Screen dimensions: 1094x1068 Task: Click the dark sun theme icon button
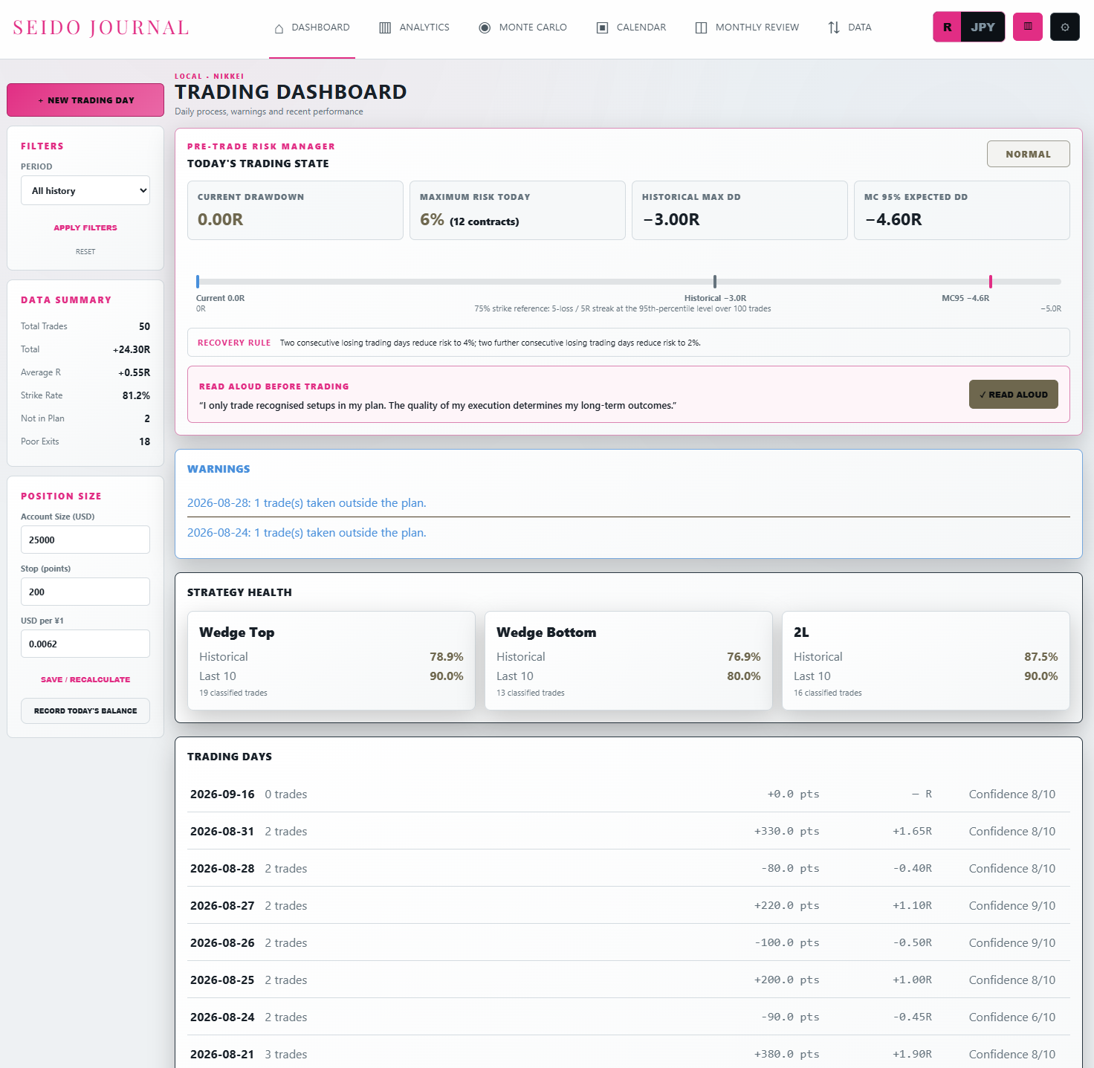coord(1065,27)
